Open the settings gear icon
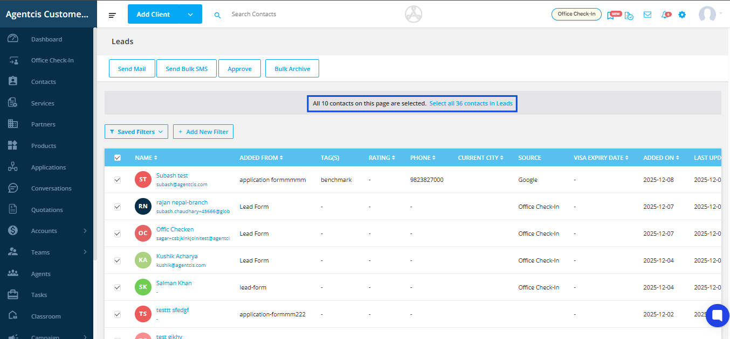Viewport: 730px width, 339px height. point(682,15)
